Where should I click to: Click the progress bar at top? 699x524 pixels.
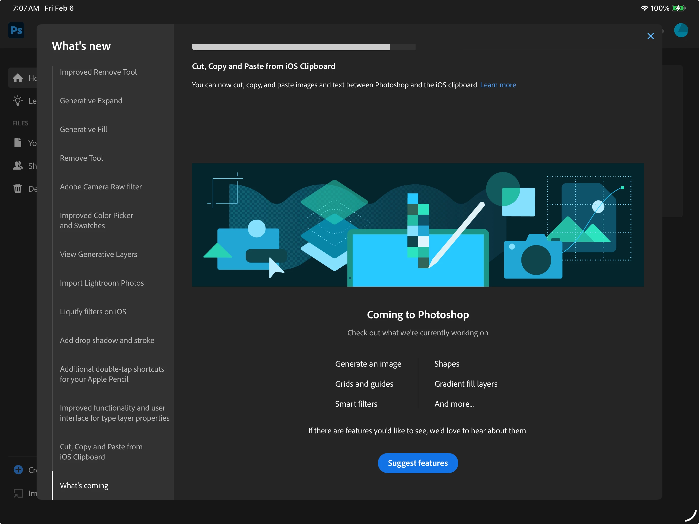tap(303, 47)
